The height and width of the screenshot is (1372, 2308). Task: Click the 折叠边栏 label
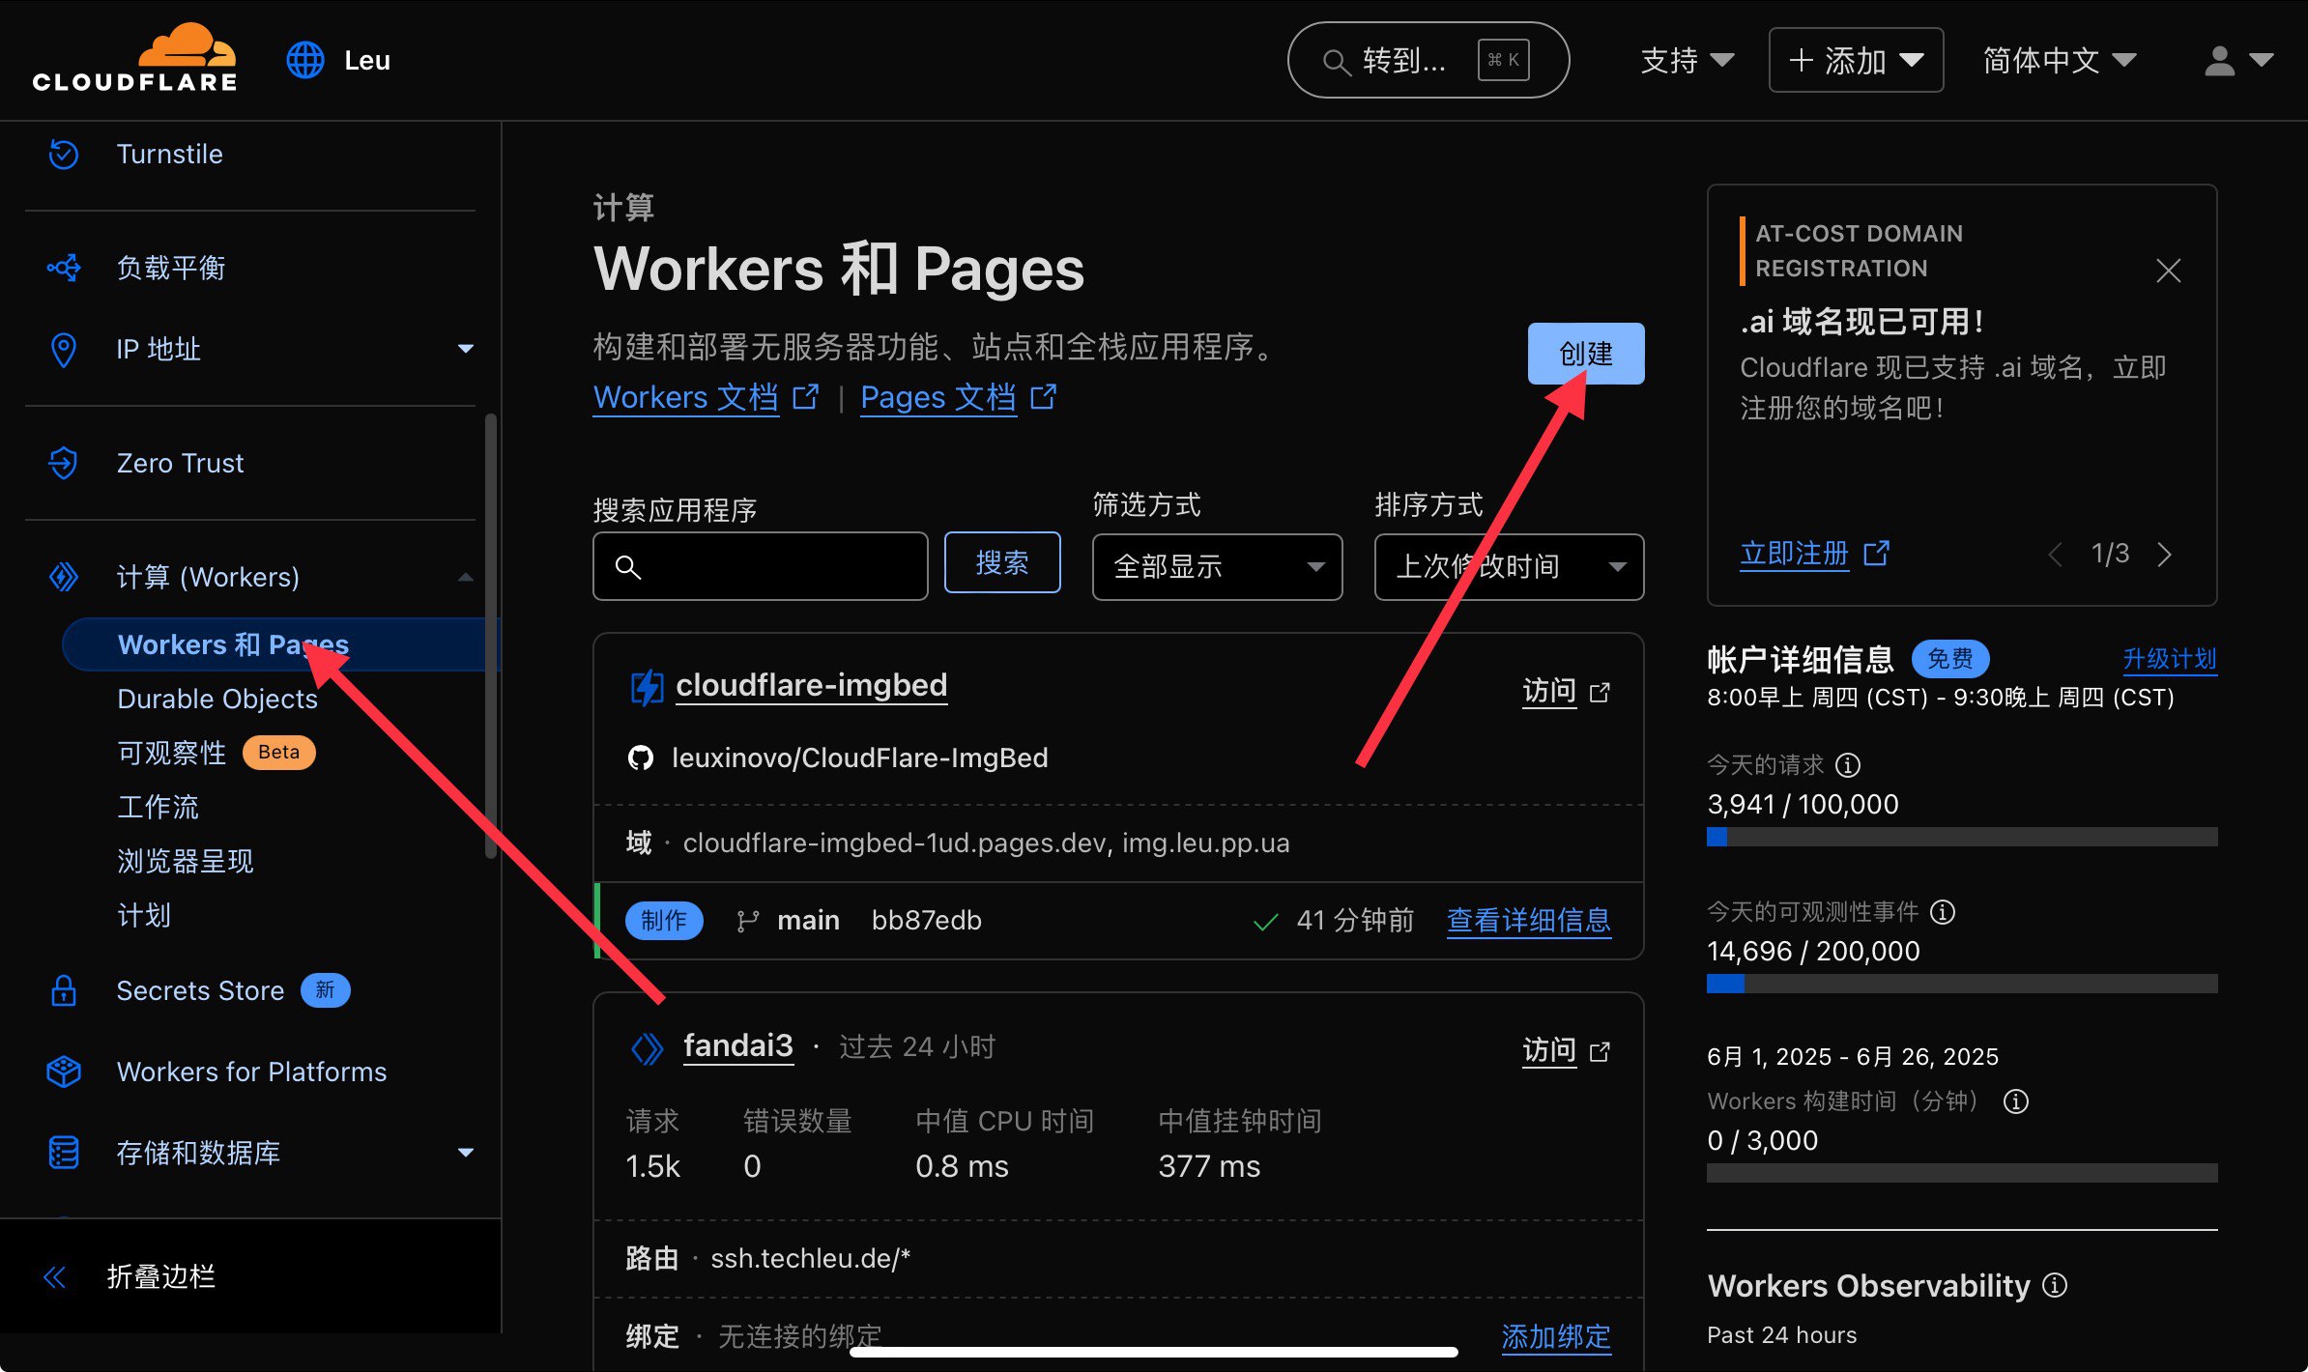161,1277
